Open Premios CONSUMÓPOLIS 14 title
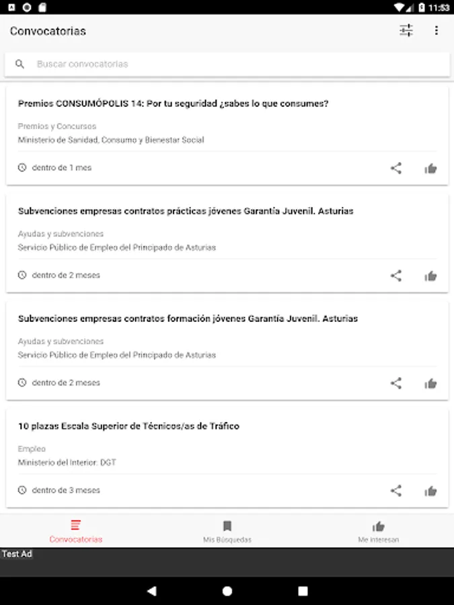454x605 pixels. tap(173, 104)
